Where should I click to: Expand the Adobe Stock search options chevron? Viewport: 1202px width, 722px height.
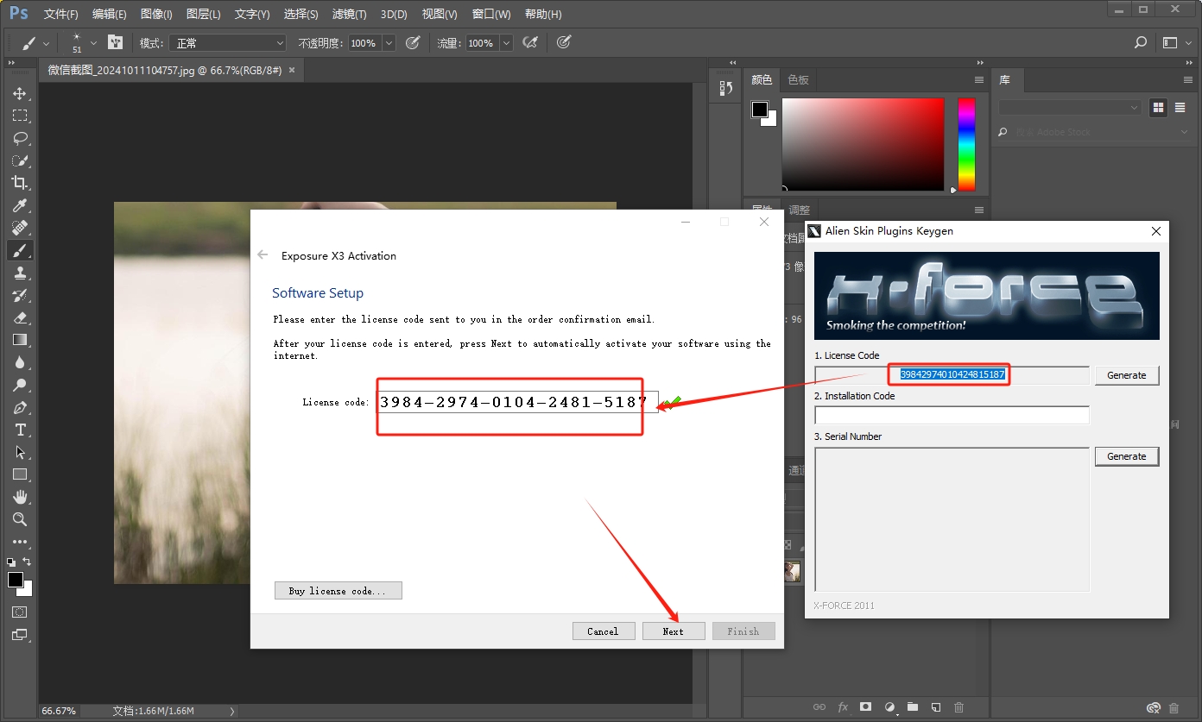1185,132
